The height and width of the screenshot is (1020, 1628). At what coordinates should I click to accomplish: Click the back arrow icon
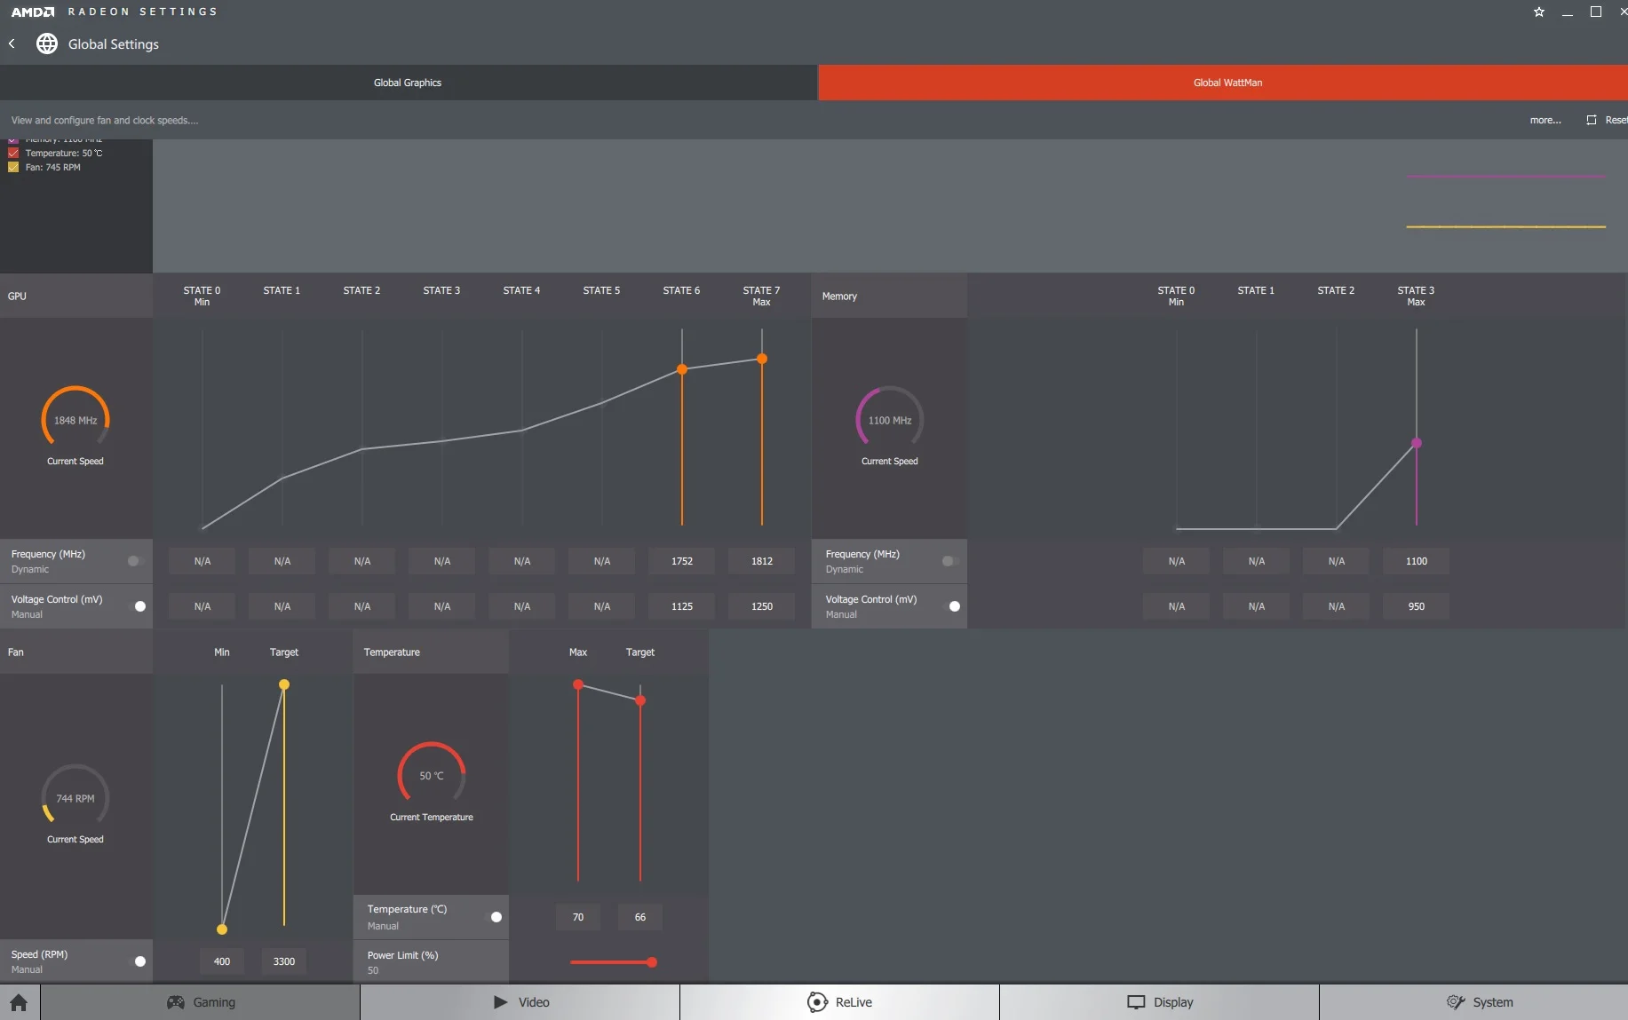tap(12, 43)
